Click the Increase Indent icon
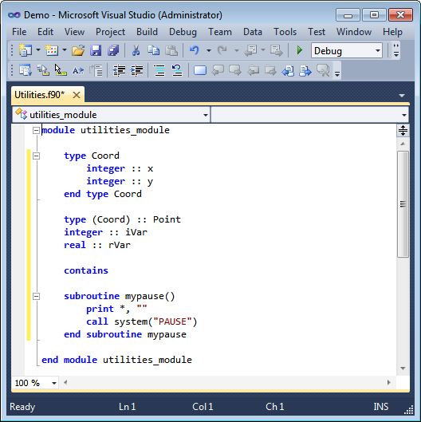 click(x=137, y=70)
